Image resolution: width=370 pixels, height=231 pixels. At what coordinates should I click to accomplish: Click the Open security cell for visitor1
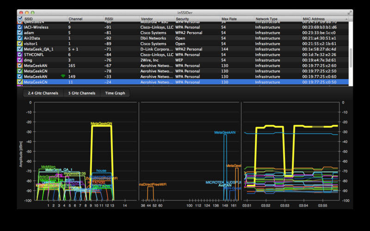pyautogui.click(x=180, y=43)
